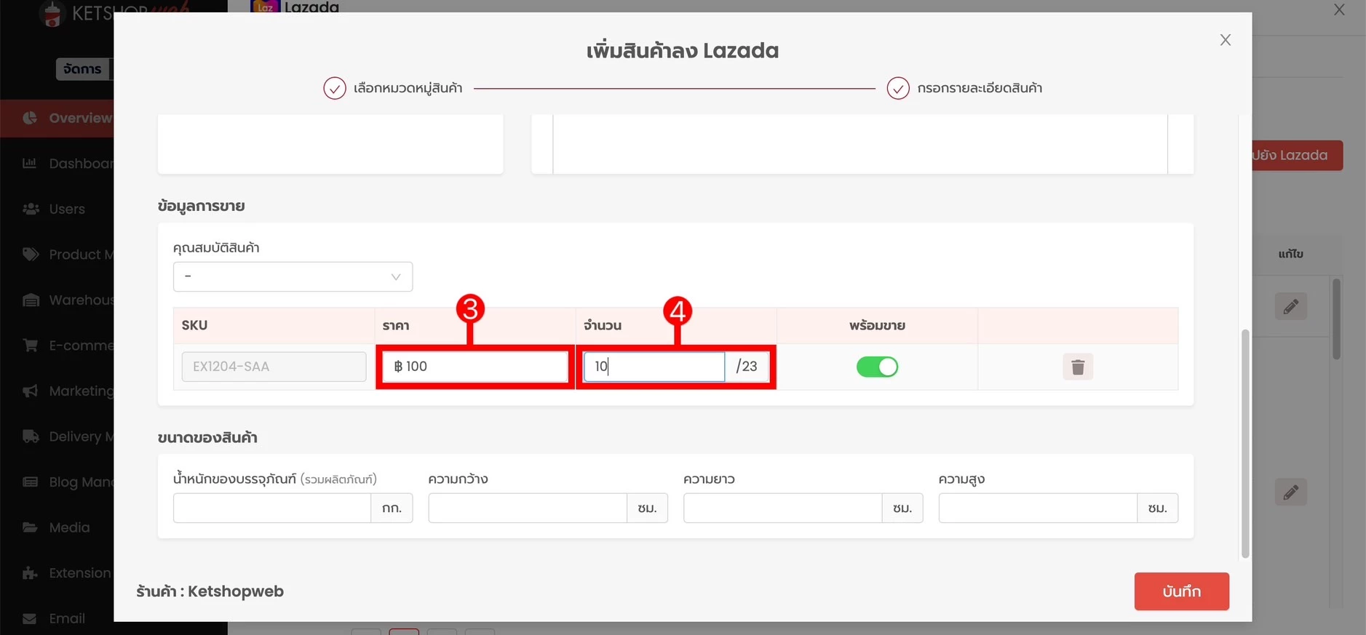Click the ขนาดของสินค้า section heading
This screenshot has height=635, width=1366.
coord(207,437)
